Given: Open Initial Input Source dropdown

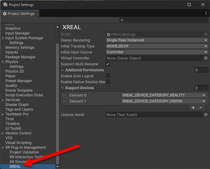Looking at the screenshot, I should pyautogui.click(x=157, y=52).
